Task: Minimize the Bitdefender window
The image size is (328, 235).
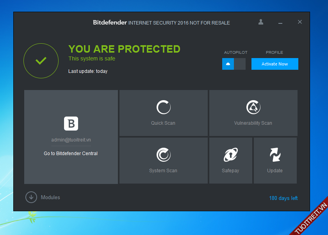Action: click(280, 23)
